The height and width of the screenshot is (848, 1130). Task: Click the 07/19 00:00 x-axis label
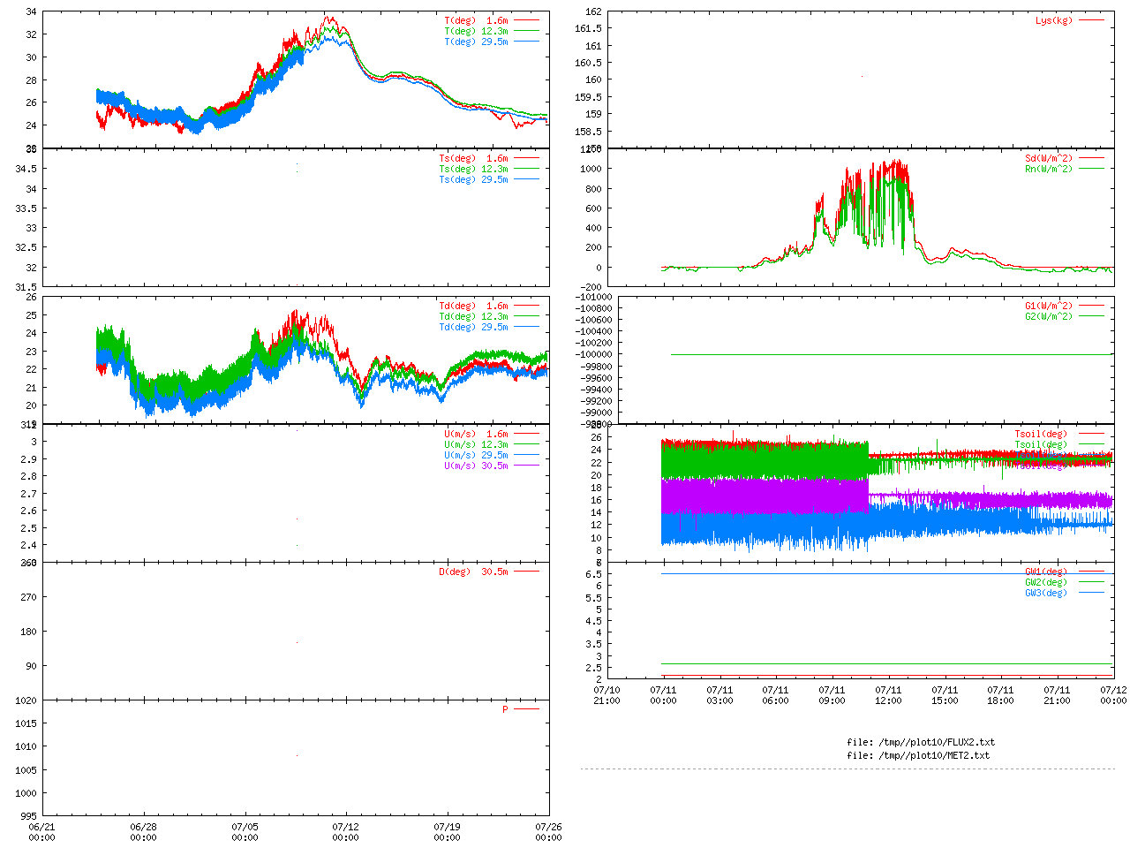(448, 832)
